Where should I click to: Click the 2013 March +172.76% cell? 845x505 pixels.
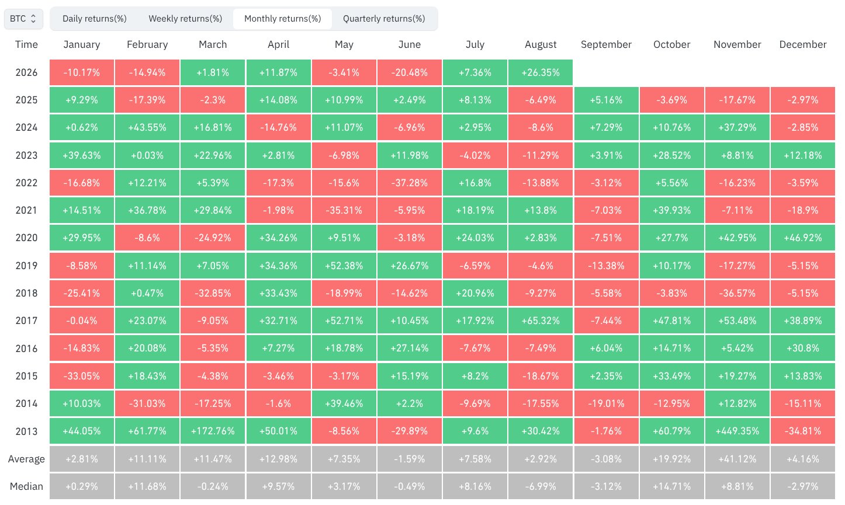[213, 431]
